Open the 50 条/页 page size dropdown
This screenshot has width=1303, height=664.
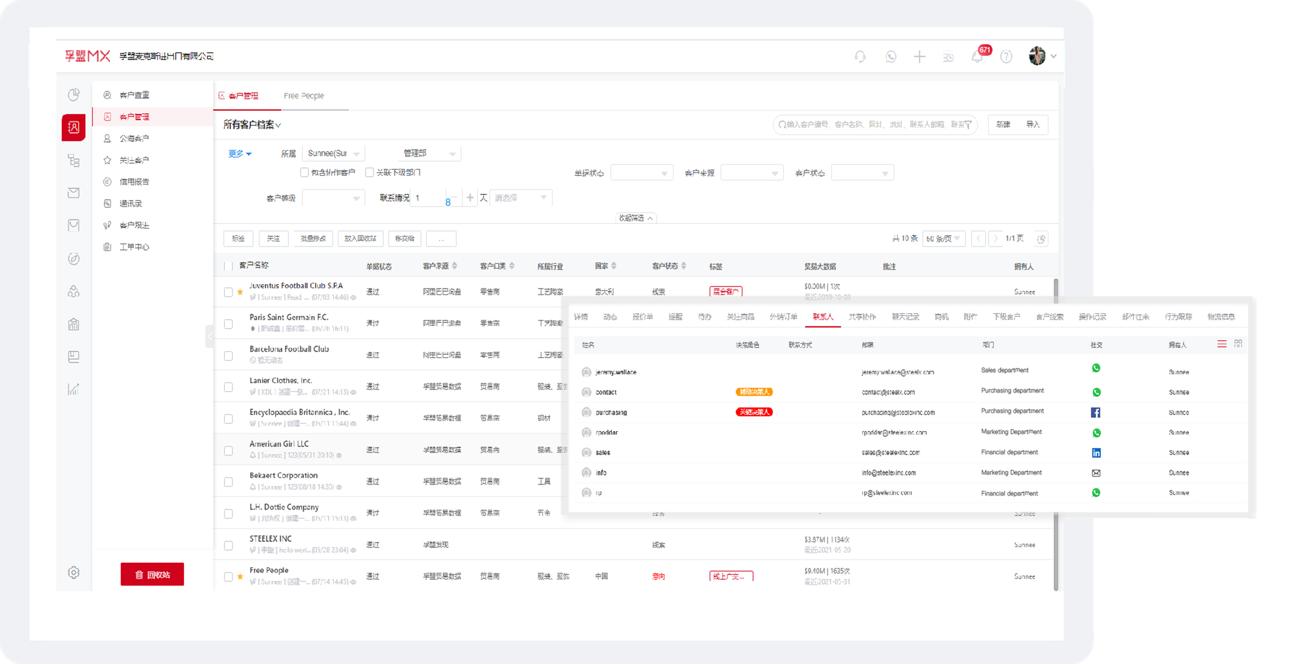(943, 238)
